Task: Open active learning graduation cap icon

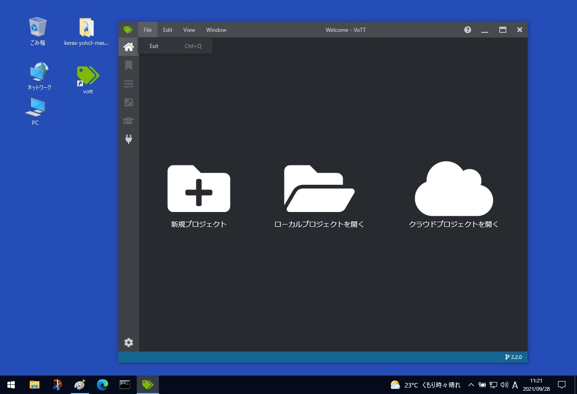Action: (128, 121)
